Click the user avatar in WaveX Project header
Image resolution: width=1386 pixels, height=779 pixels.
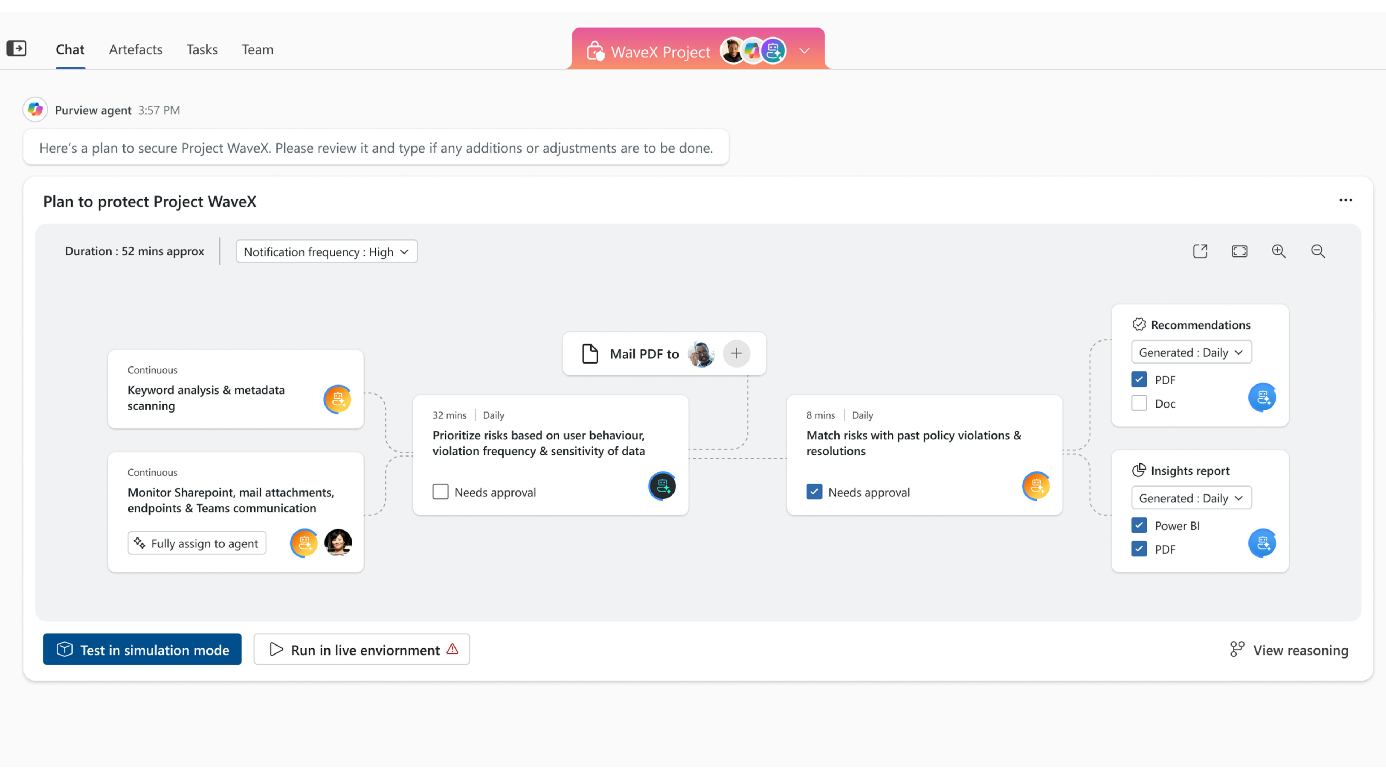(732, 51)
